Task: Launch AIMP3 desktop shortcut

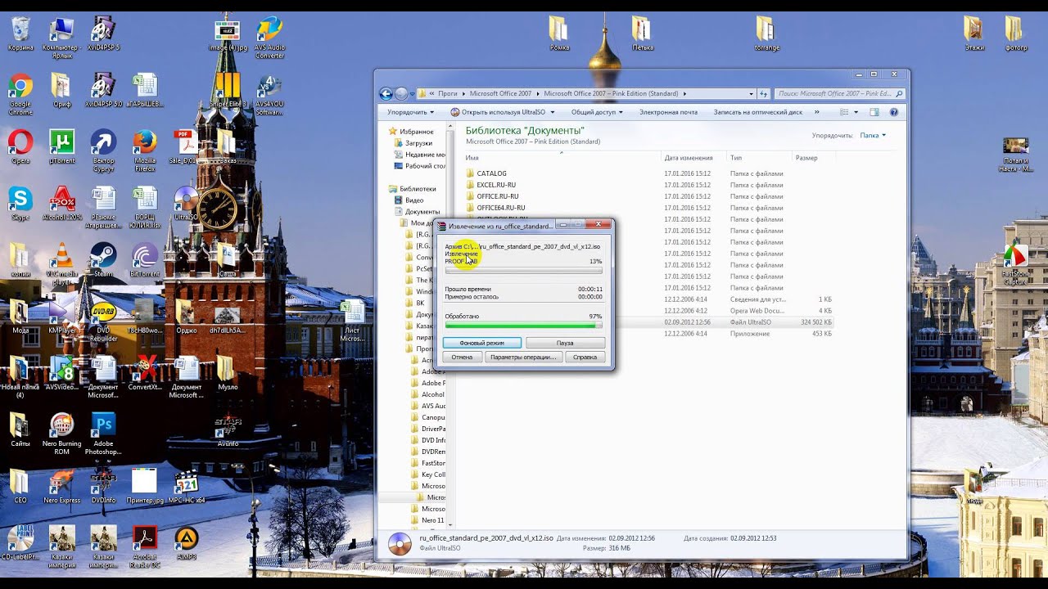Action: [x=187, y=542]
